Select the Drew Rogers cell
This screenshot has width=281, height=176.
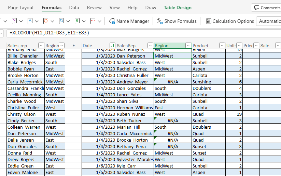click(26, 159)
